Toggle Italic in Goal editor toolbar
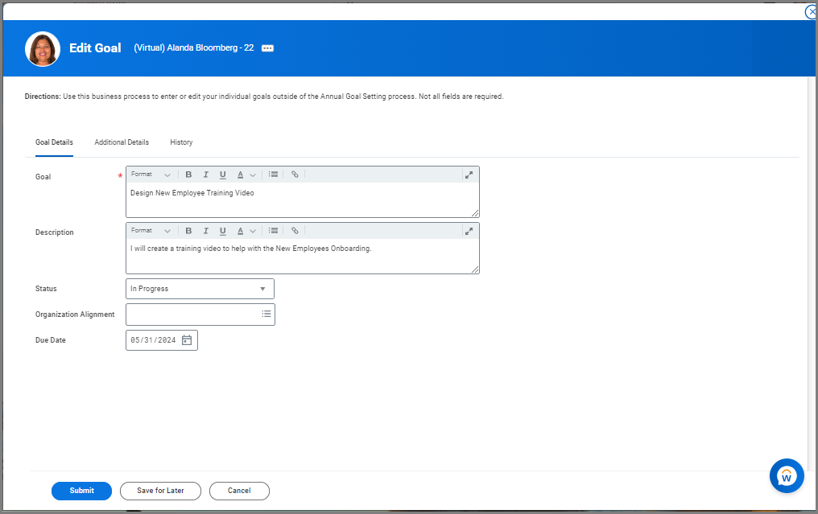Screen dimensions: 818x514 tap(205, 175)
